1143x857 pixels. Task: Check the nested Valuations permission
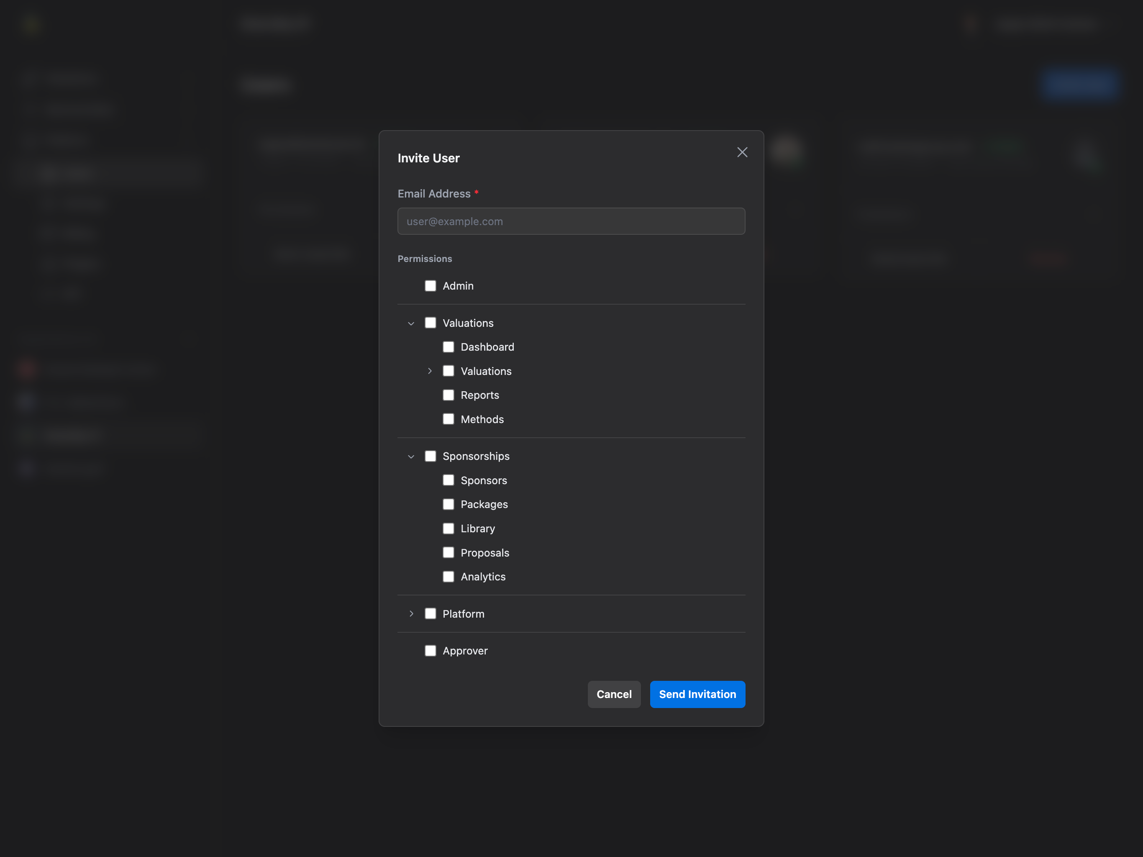pos(448,371)
